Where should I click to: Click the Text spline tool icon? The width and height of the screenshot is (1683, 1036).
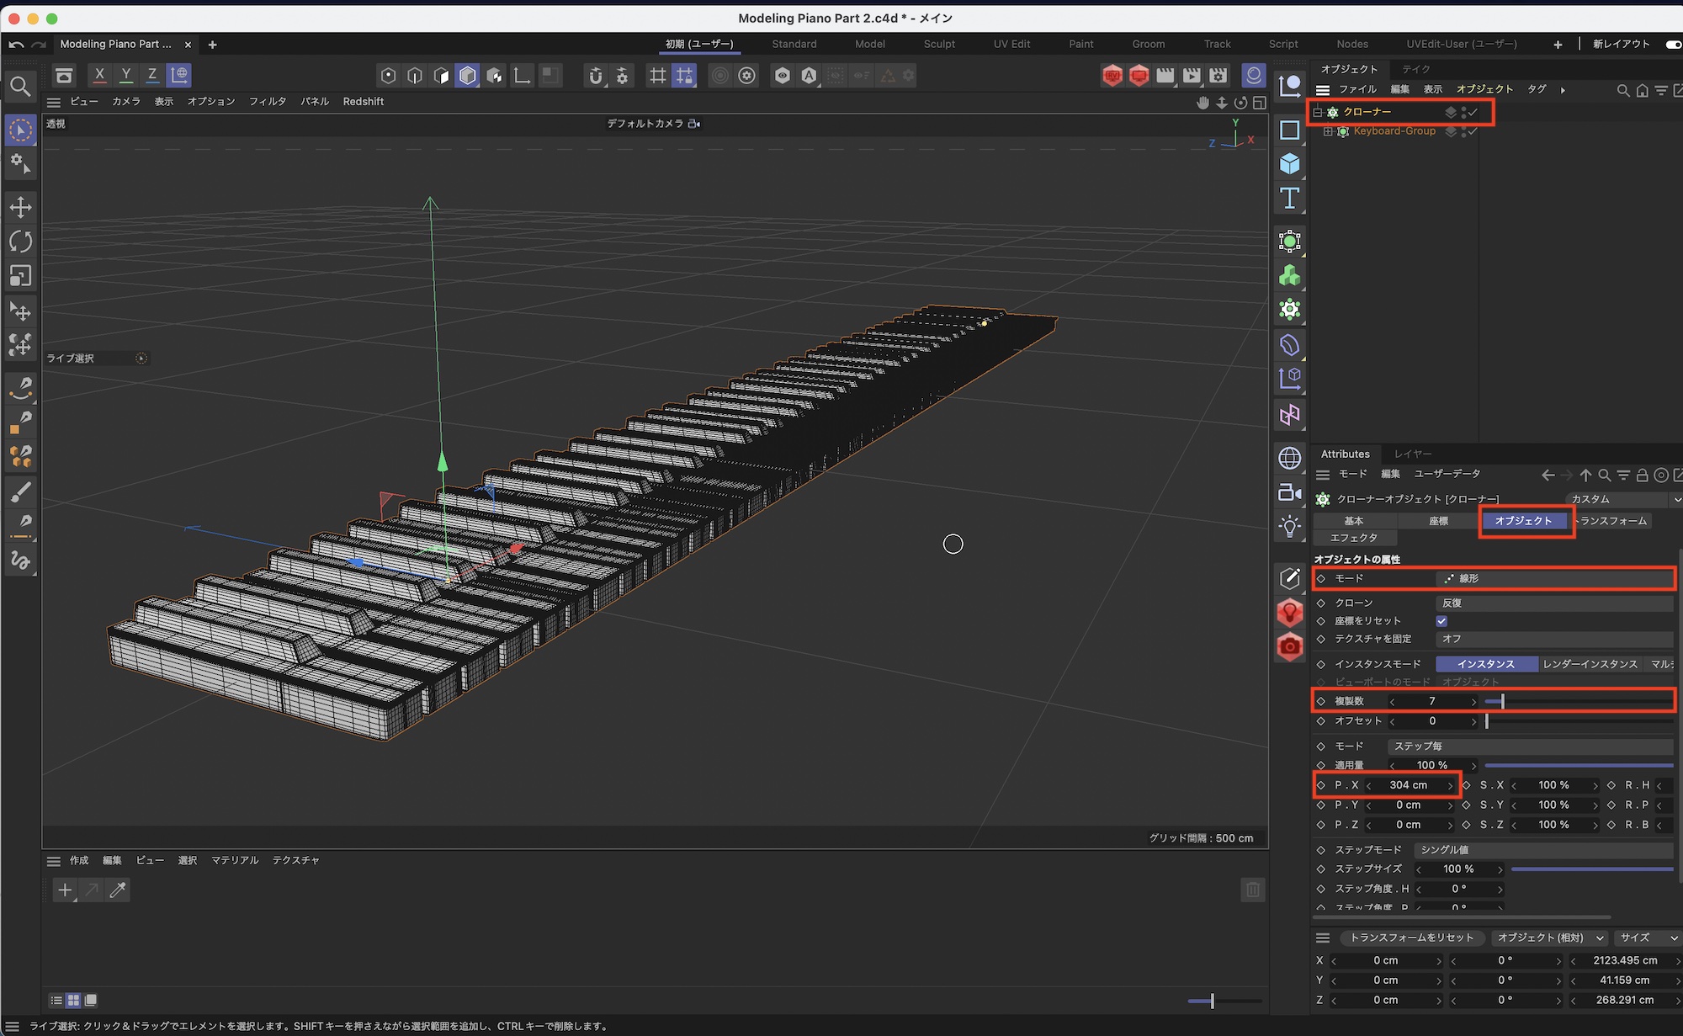1289,199
